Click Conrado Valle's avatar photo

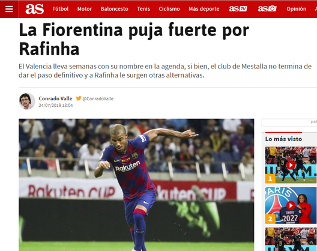pos(27,101)
